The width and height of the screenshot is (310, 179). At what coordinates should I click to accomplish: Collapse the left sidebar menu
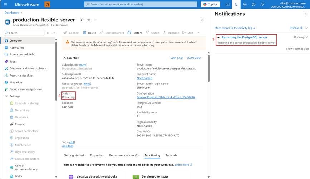pos(54,33)
